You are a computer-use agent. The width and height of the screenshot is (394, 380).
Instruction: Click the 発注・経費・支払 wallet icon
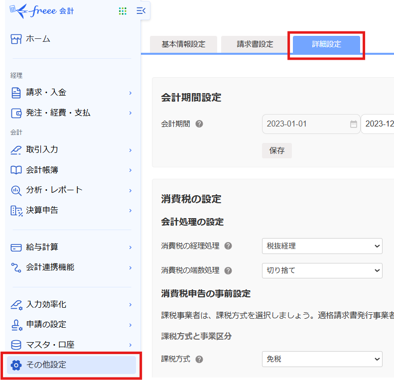pos(16,113)
